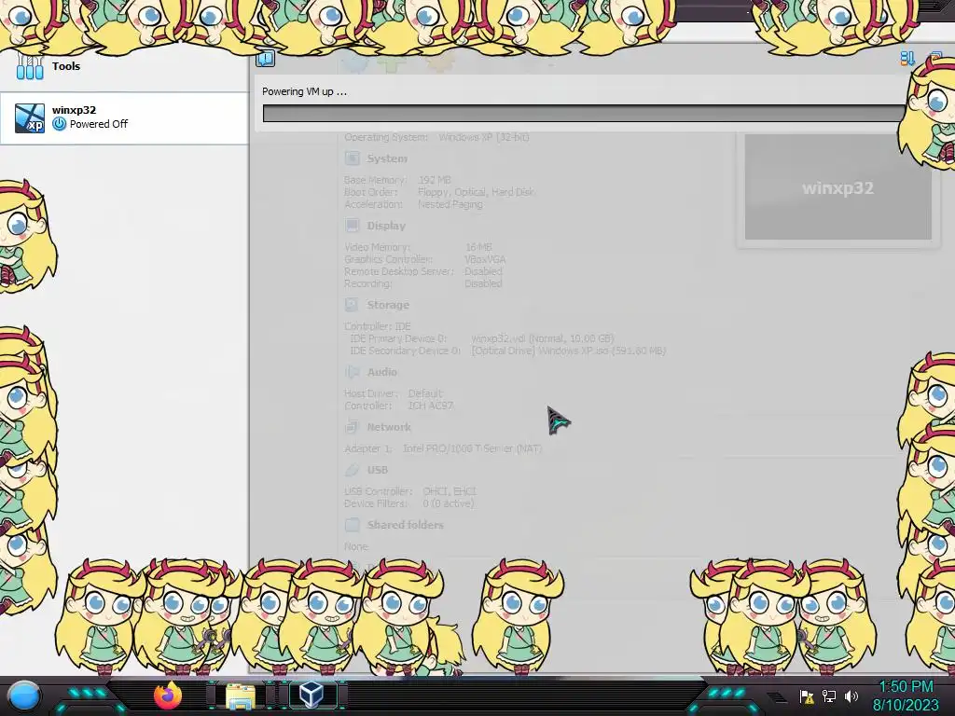The height and width of the screenshot is (716, 955).
Task: Open the USB settings link
Action: click(x=378, y=470)
